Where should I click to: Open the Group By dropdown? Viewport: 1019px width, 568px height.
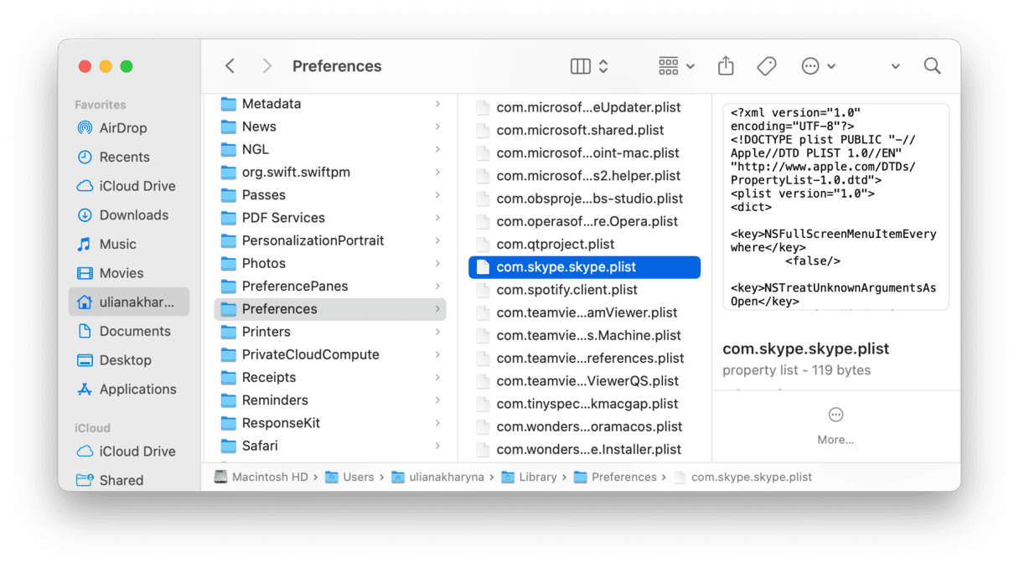pos(676,66)
